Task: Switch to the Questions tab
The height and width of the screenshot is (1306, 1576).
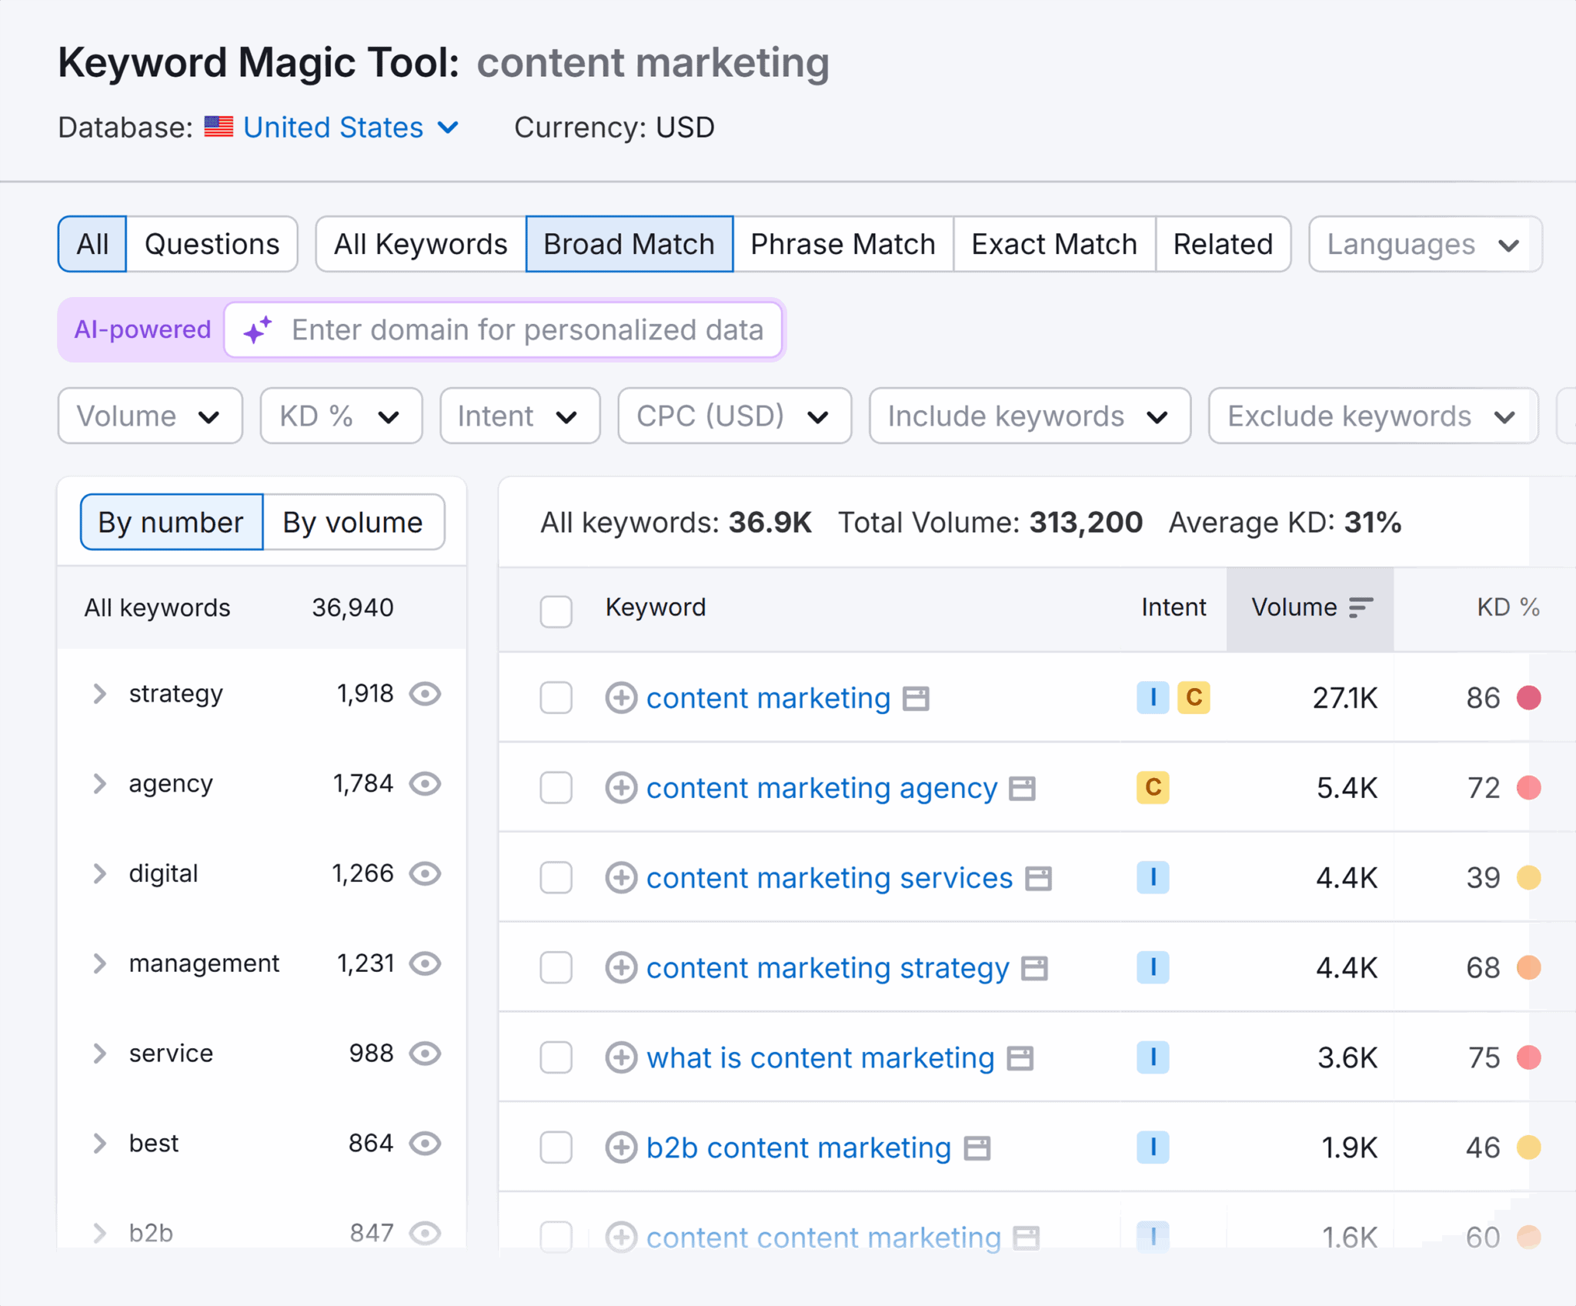Action: [x=212, y=244]
